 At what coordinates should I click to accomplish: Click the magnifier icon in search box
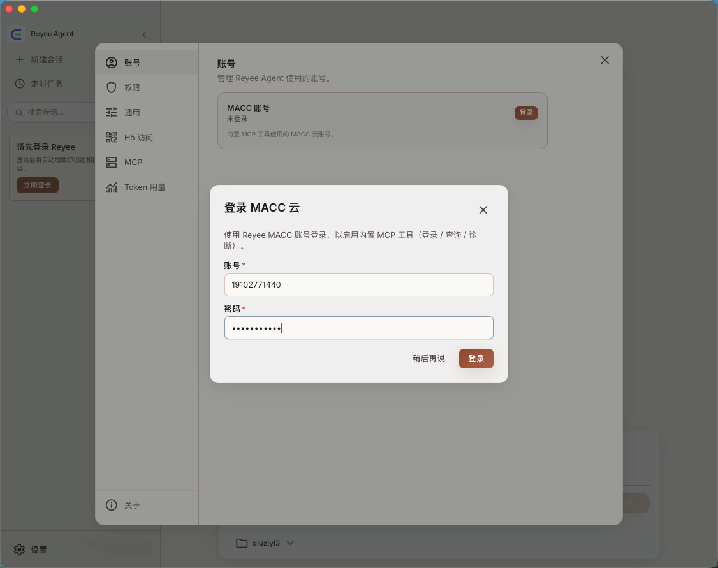[19, 113]
